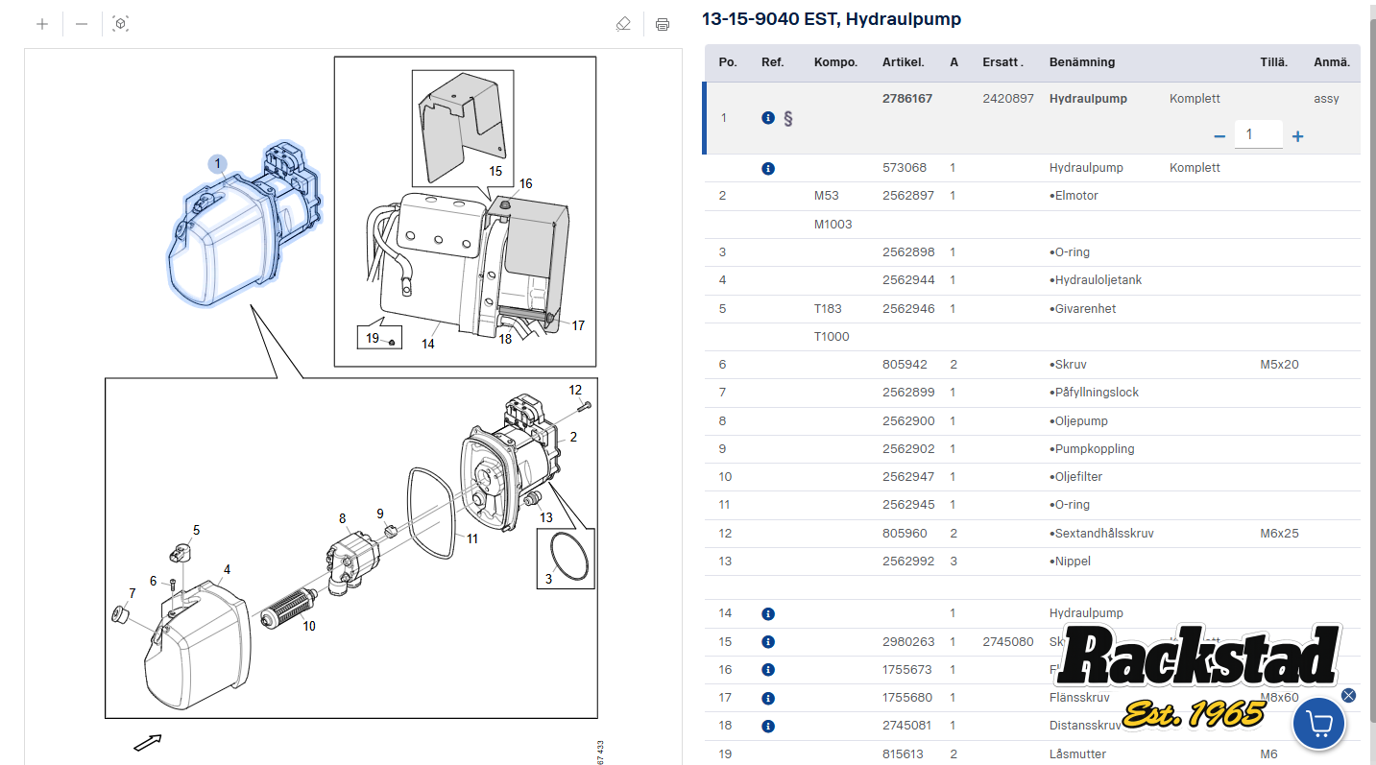The width and height of the screenshot is (1376, 765).
Task: Select callout 2 on the Elmotor
Action: [573, 438]
